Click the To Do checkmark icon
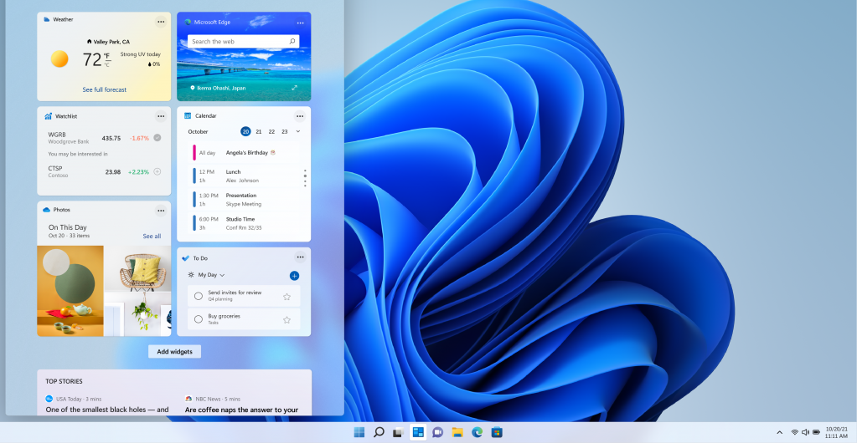Screen dimensions: 857x443 pyautogui.click(x=186, y=258)
